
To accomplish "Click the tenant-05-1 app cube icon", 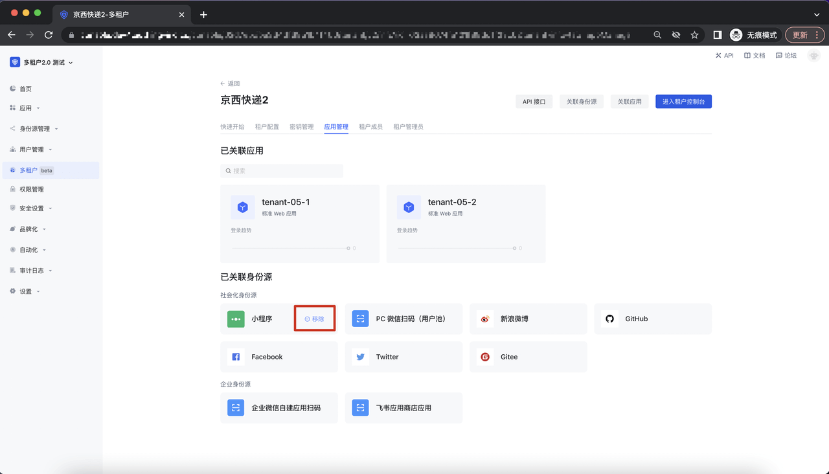I will click(243, 207).
